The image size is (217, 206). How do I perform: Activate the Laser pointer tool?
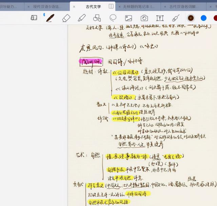pyautogui.click(x=176, y=18)
